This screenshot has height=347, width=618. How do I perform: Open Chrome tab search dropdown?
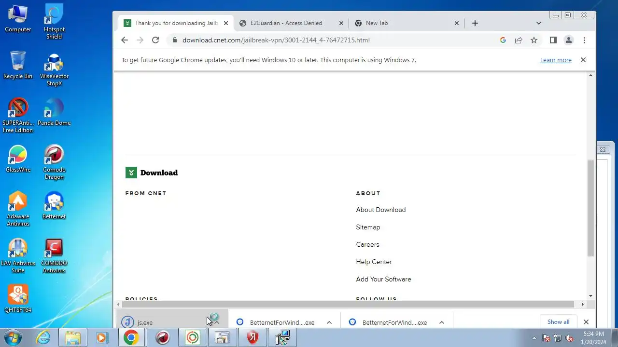(539, 23)
